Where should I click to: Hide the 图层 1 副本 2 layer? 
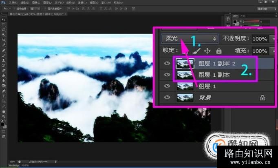(167, 63)
